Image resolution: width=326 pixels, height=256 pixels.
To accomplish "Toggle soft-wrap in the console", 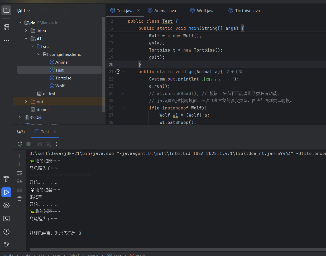I will [20, 173].
